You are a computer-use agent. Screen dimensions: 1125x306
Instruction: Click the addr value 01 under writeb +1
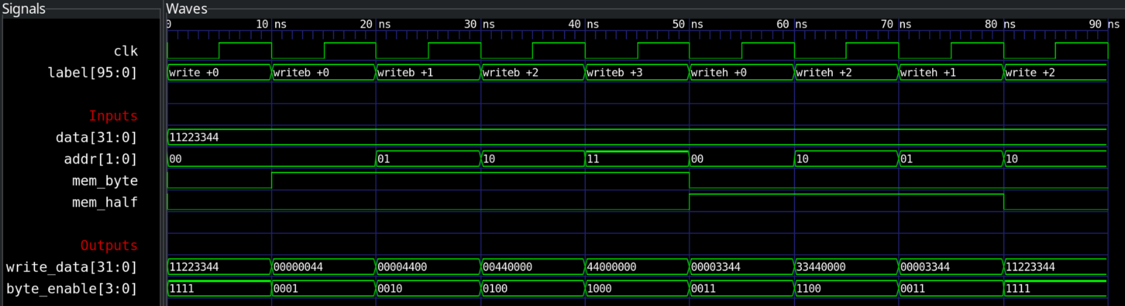(428, 159)
